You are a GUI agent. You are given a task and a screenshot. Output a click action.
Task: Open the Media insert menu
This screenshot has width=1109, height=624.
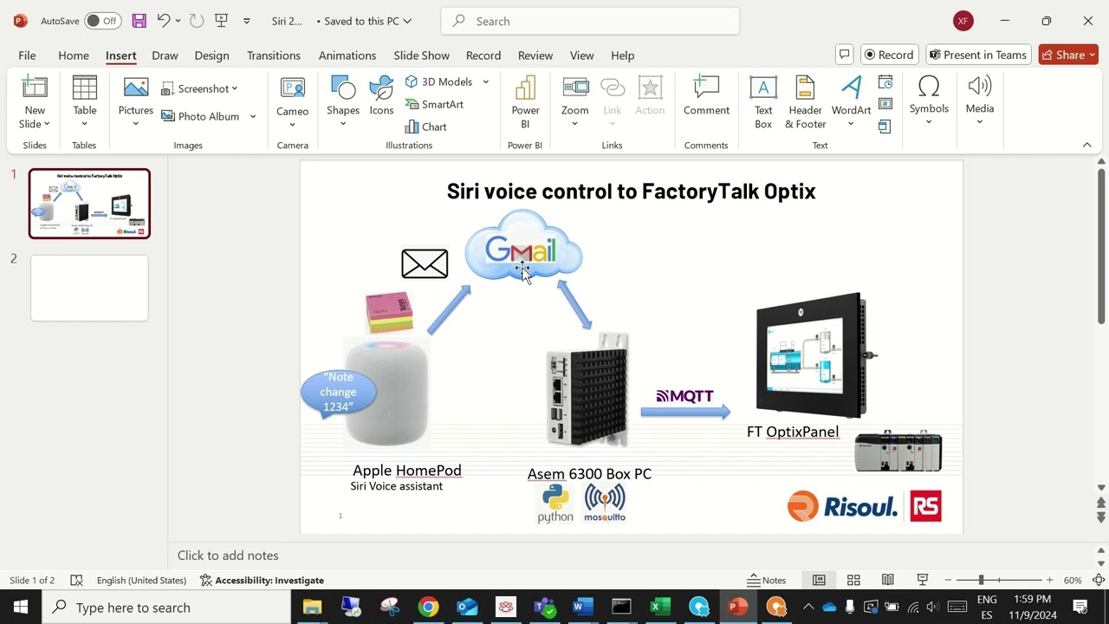click(980, 100)
